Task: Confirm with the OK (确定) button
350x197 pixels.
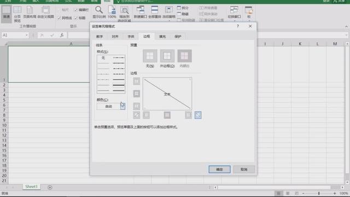Action: [219, 169]
